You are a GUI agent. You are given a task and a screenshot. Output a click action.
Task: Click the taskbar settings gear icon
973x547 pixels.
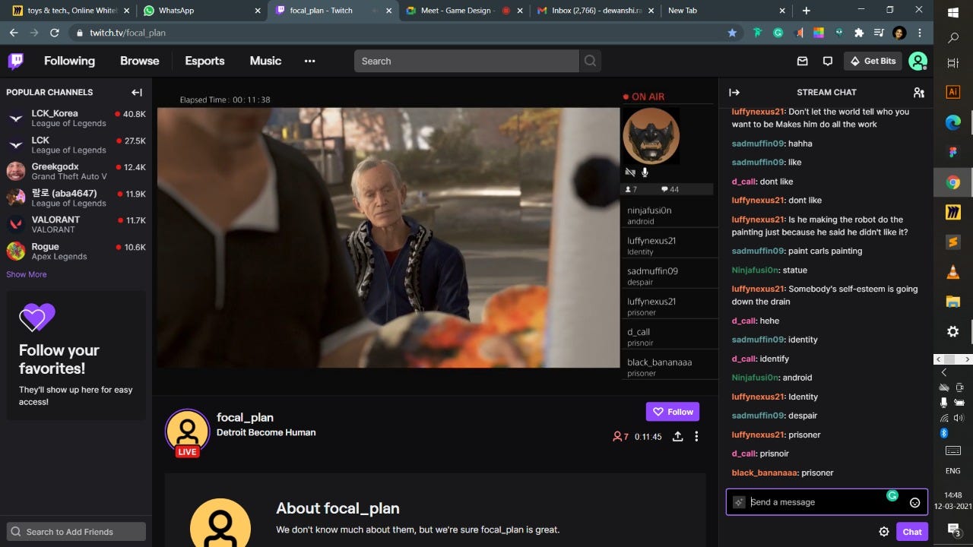[953, 332]
